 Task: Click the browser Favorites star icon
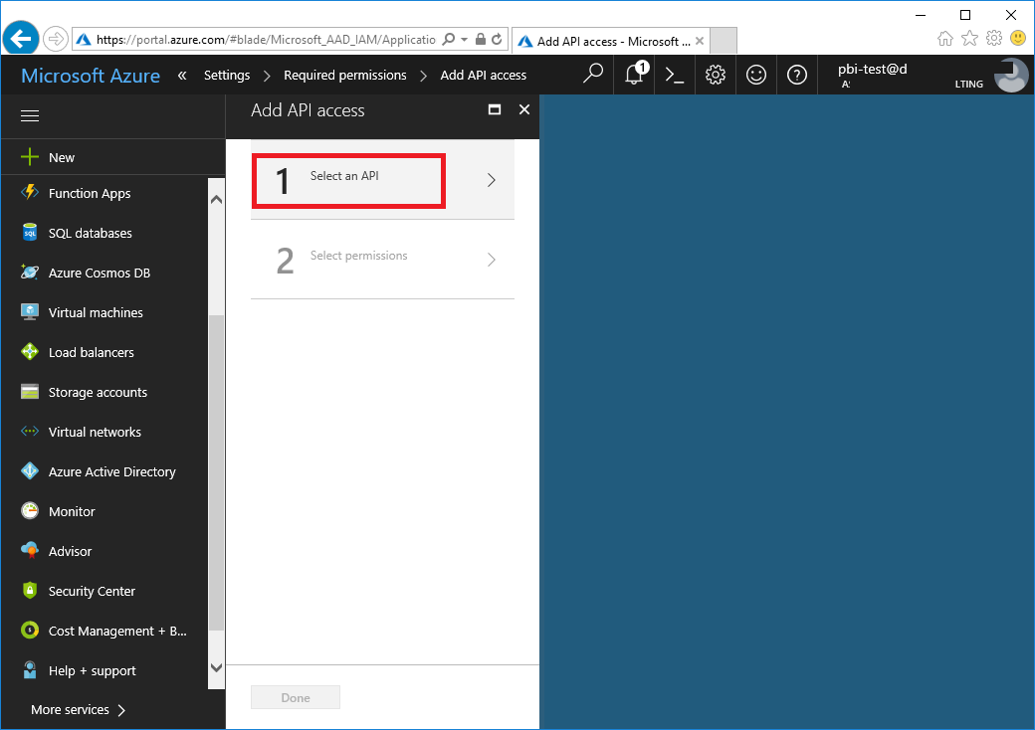click(x=969, y=38)
